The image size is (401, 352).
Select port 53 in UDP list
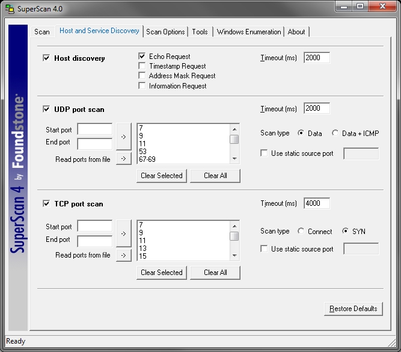[184, 151]
